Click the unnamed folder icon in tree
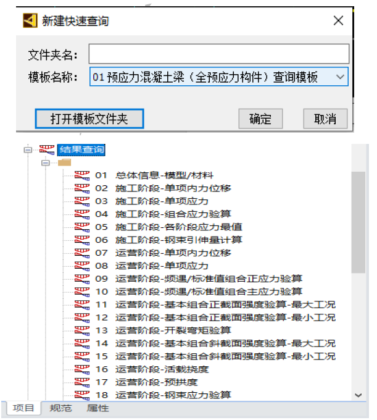 65,162
